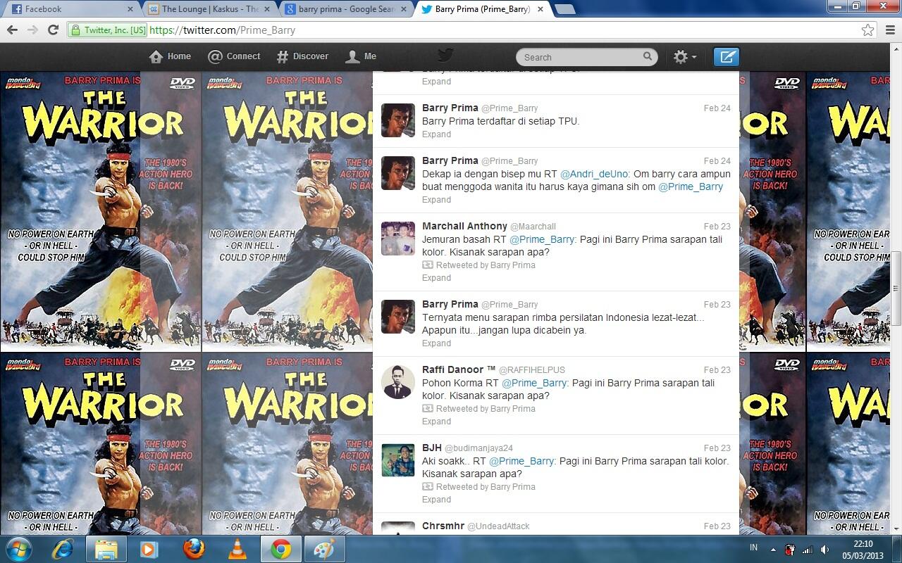Screen dimensions: 902x563
Task: Switch to the barry prima Google Search tab
Action: tap(345, 9)
